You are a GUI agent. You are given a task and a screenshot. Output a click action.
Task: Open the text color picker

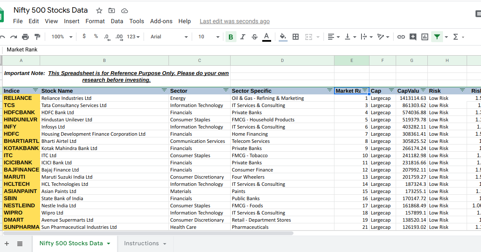coord(266,37)
